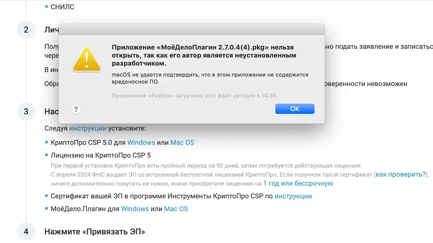
Task: Open the инструкции link after Следуя
Action: point(88,128)
